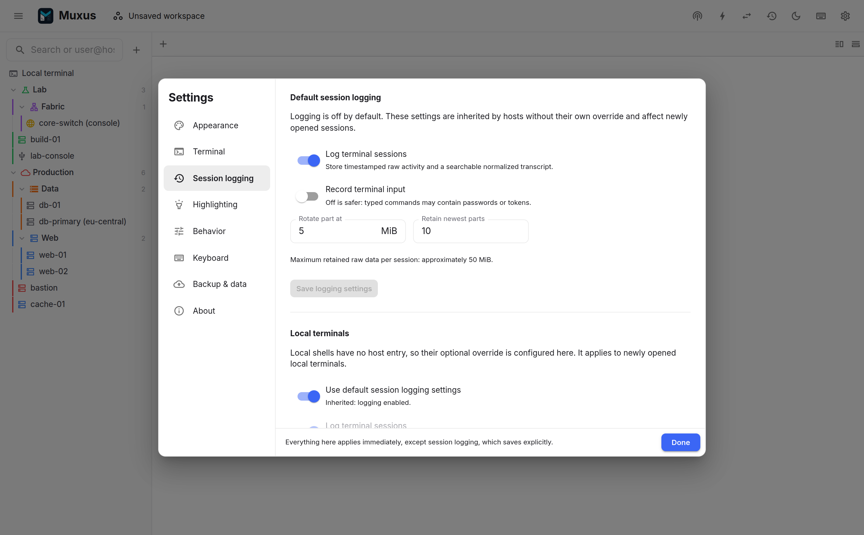The width and height of the screenshot is (864, 535).
Task: Open Behavior settings section
Action: click(217, 231)
